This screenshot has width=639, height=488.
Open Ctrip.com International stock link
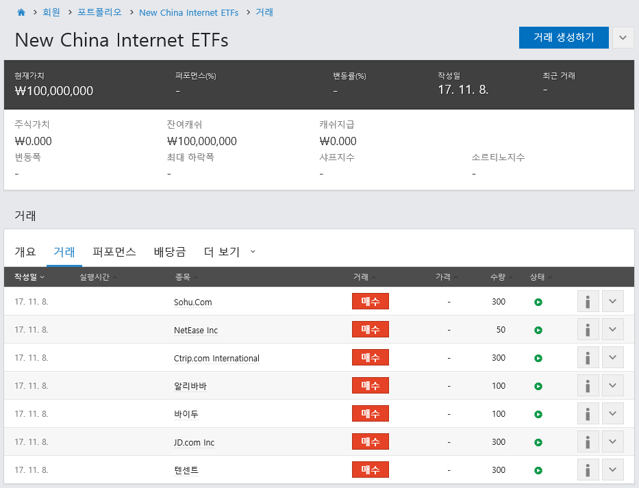point(216,359)
